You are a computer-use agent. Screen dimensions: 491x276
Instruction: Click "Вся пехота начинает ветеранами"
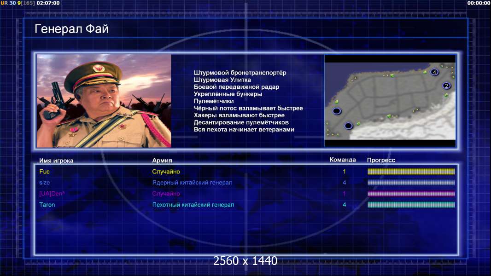pos(244,129)
